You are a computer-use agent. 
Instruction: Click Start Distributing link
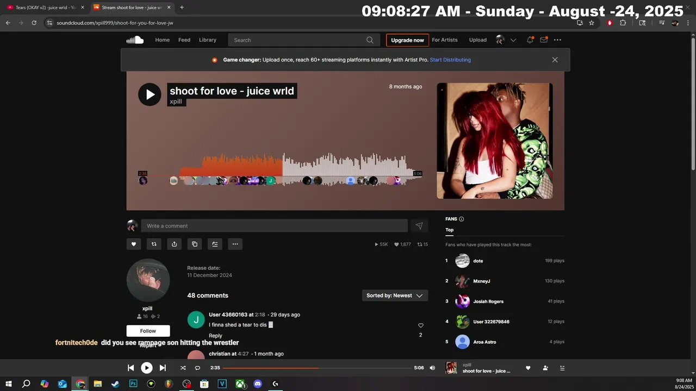pos(450,60)
